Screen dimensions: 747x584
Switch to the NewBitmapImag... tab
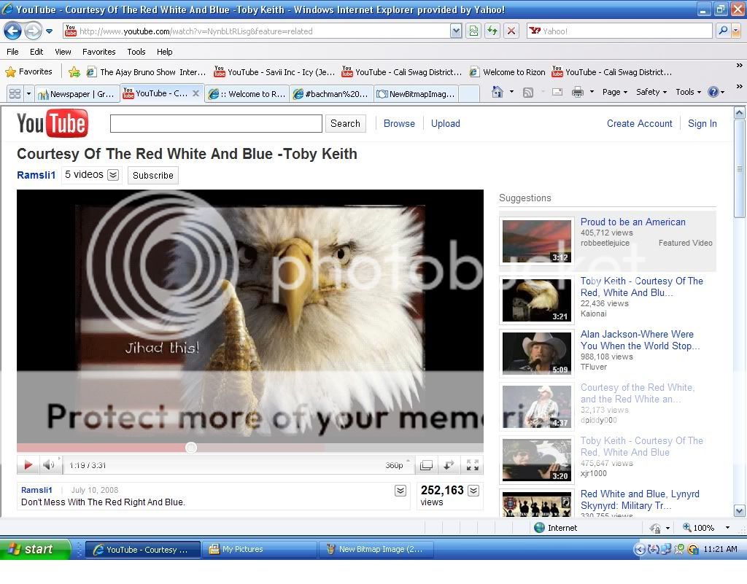click(417, 94)
